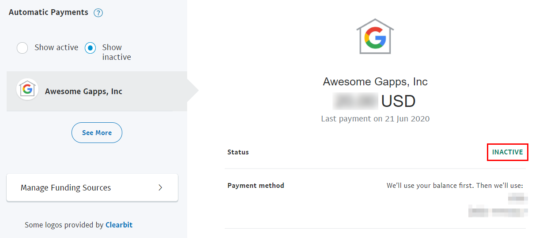Click the Awesome Gapps, Inc detail title
This screenshot has height=238, width=558.
(x=375, y=82)
